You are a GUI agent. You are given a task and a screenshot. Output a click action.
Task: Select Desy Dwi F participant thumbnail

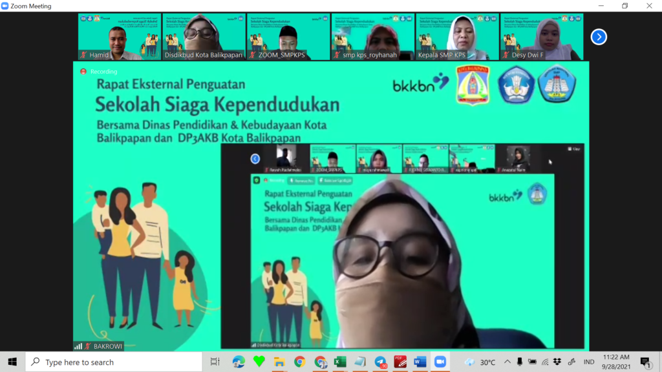click(x=542, y=37)
